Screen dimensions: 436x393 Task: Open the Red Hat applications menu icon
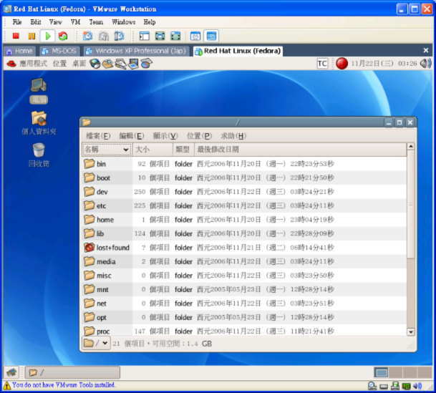point(11,64)
